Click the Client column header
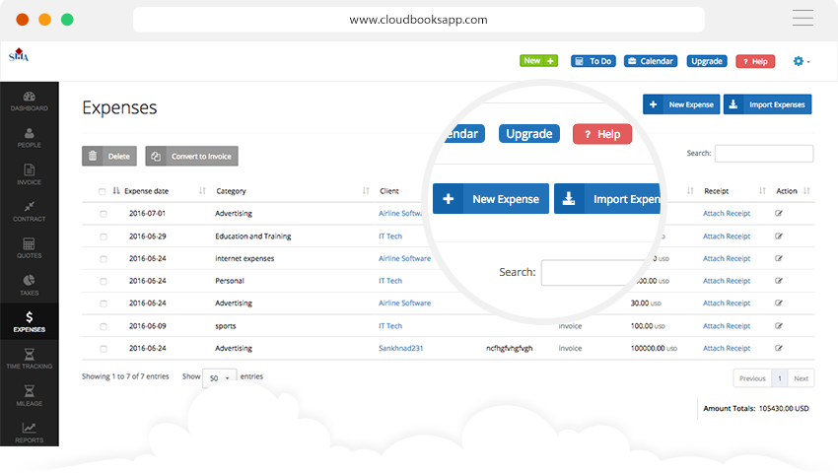Viewport: 838px width, 473px height. point(389,191)
